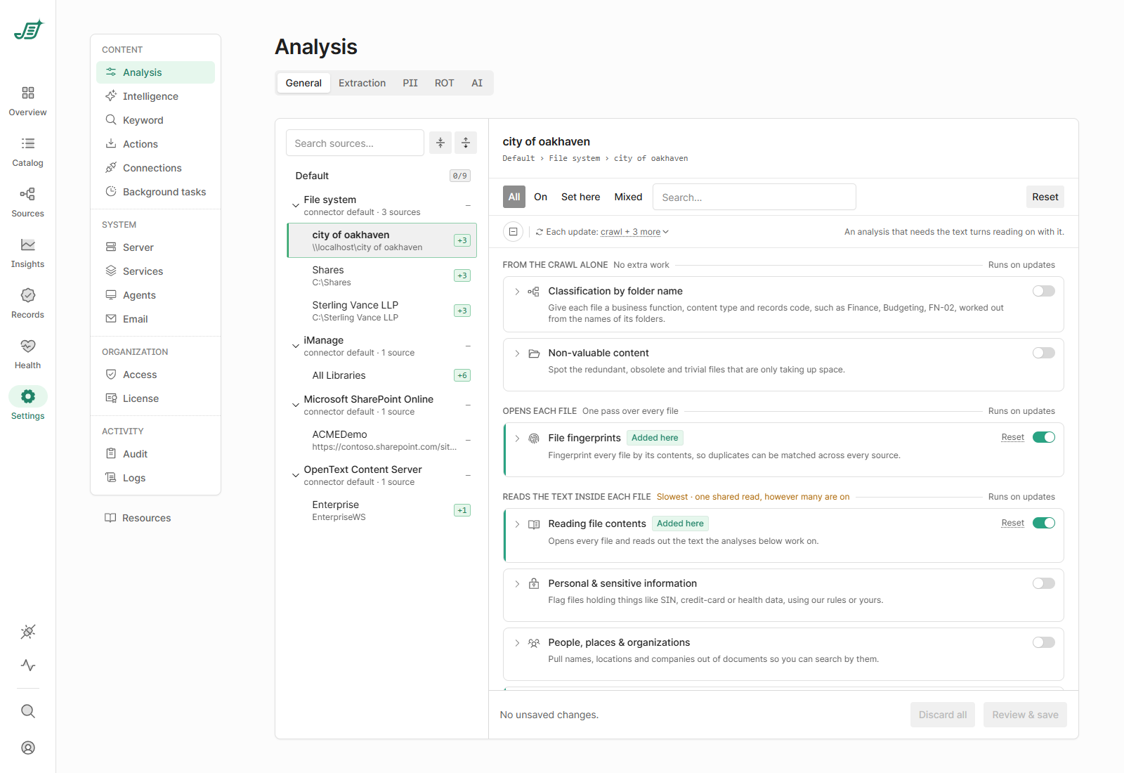This screenshot has height=773, width=1124.
Task: Disable the File fingerprints toggle
Action: pyautogui.click(x=1043, y=437)
